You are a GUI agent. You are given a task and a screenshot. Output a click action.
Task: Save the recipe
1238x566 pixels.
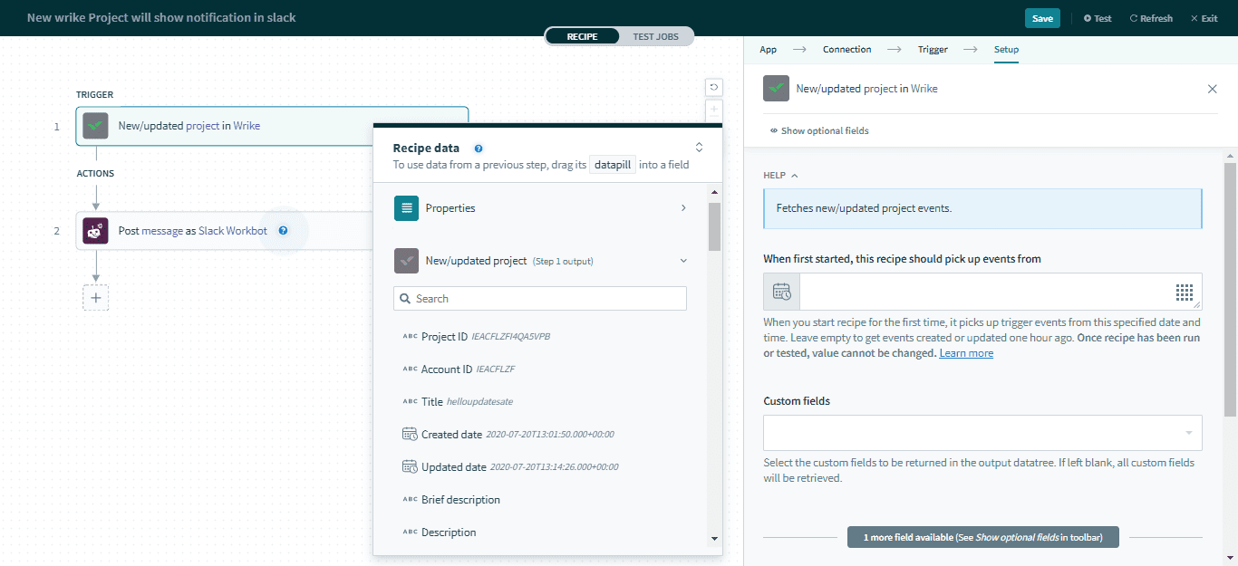point(1042,18)
